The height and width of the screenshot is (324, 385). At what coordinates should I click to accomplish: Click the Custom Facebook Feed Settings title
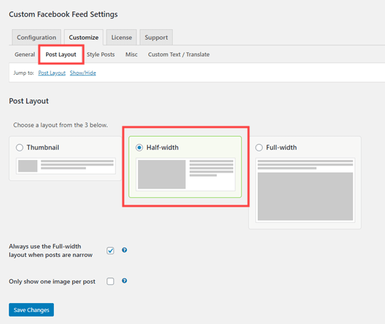pos(63,14)
